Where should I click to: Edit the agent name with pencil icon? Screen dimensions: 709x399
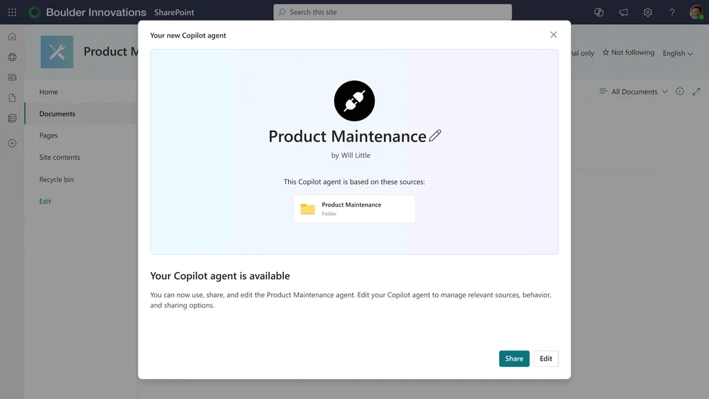tap(435, 136)
